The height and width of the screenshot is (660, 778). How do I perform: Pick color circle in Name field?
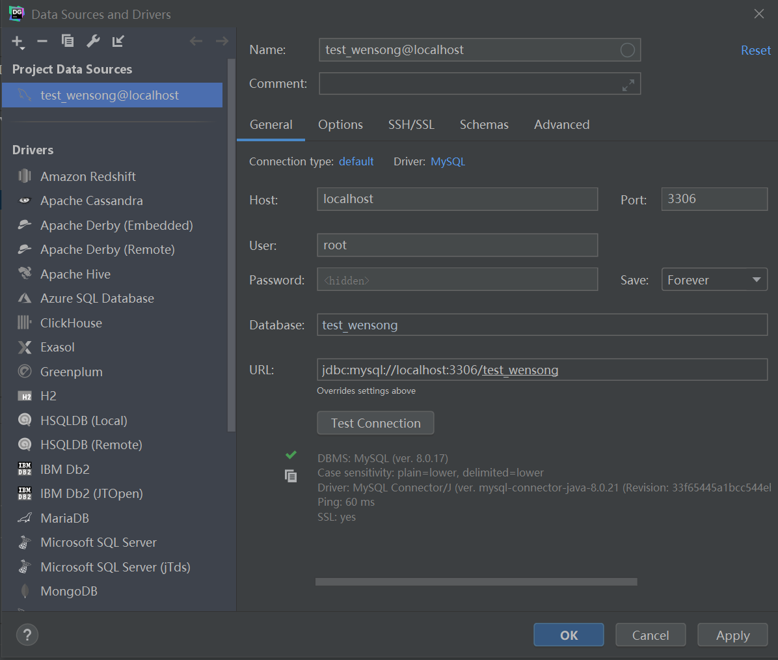click(627, 49)
